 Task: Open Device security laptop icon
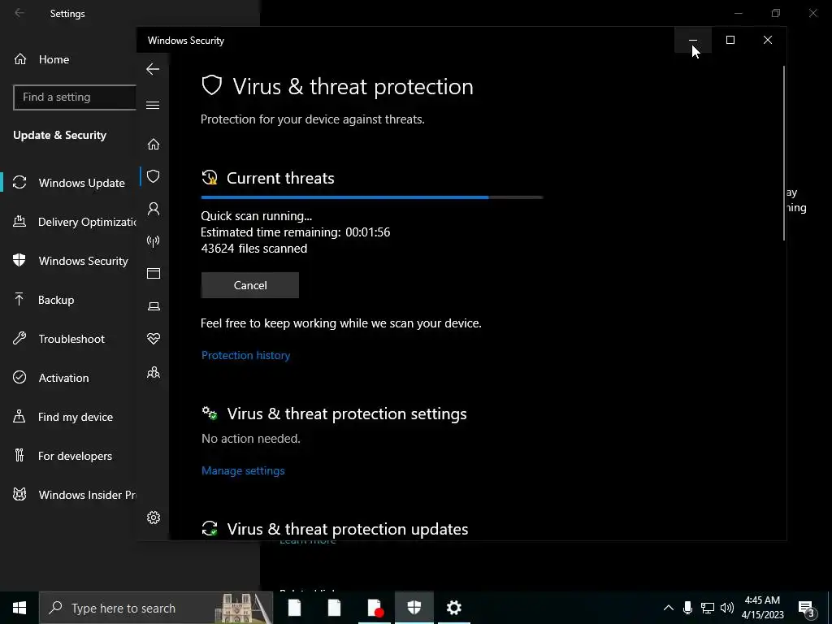(154, 306)
